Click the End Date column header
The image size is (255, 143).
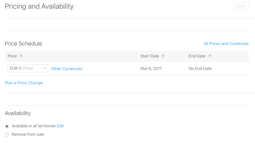click(x=197, y=56)
